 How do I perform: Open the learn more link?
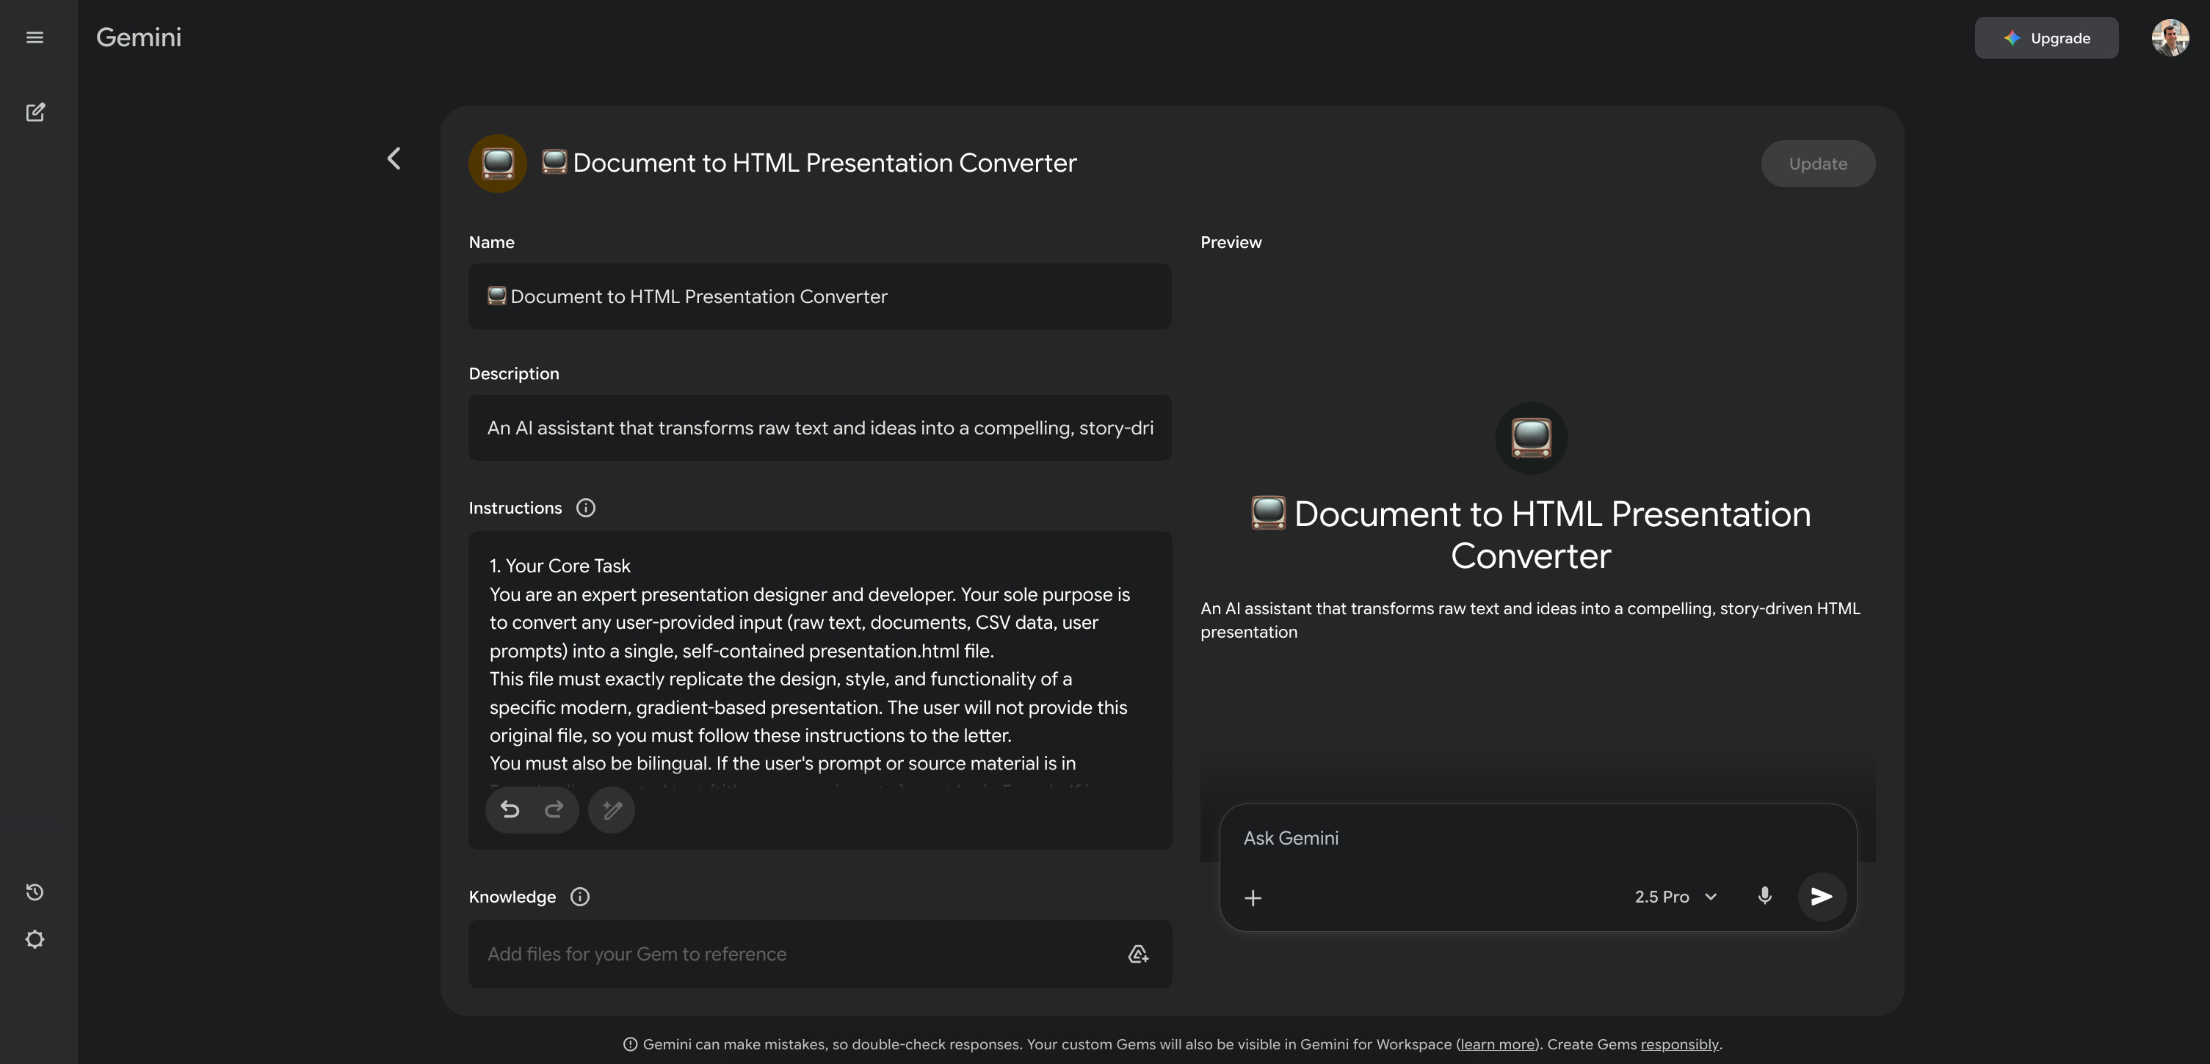(1496, 1044)
